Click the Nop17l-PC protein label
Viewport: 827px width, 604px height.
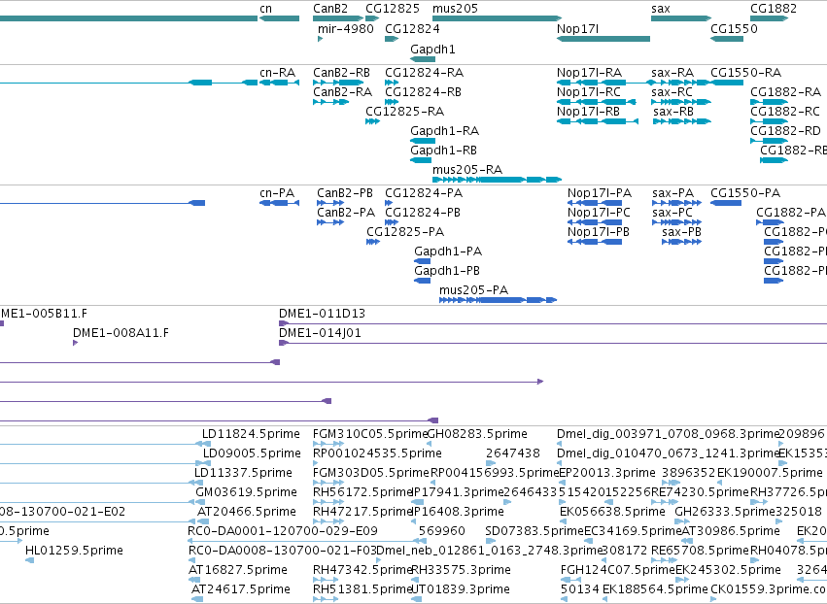[x=599, y=213]
